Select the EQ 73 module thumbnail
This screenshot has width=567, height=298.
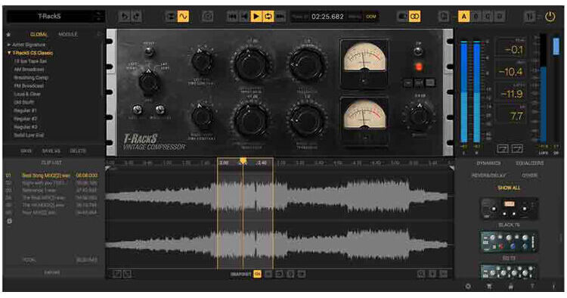509,242
